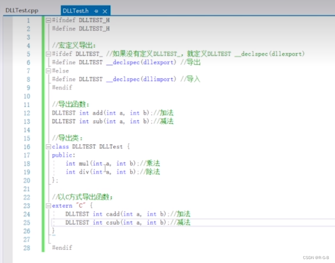Collapse the class DLLTest block
The height and width of the screenshot is (263, 335).
pos(48,147)
